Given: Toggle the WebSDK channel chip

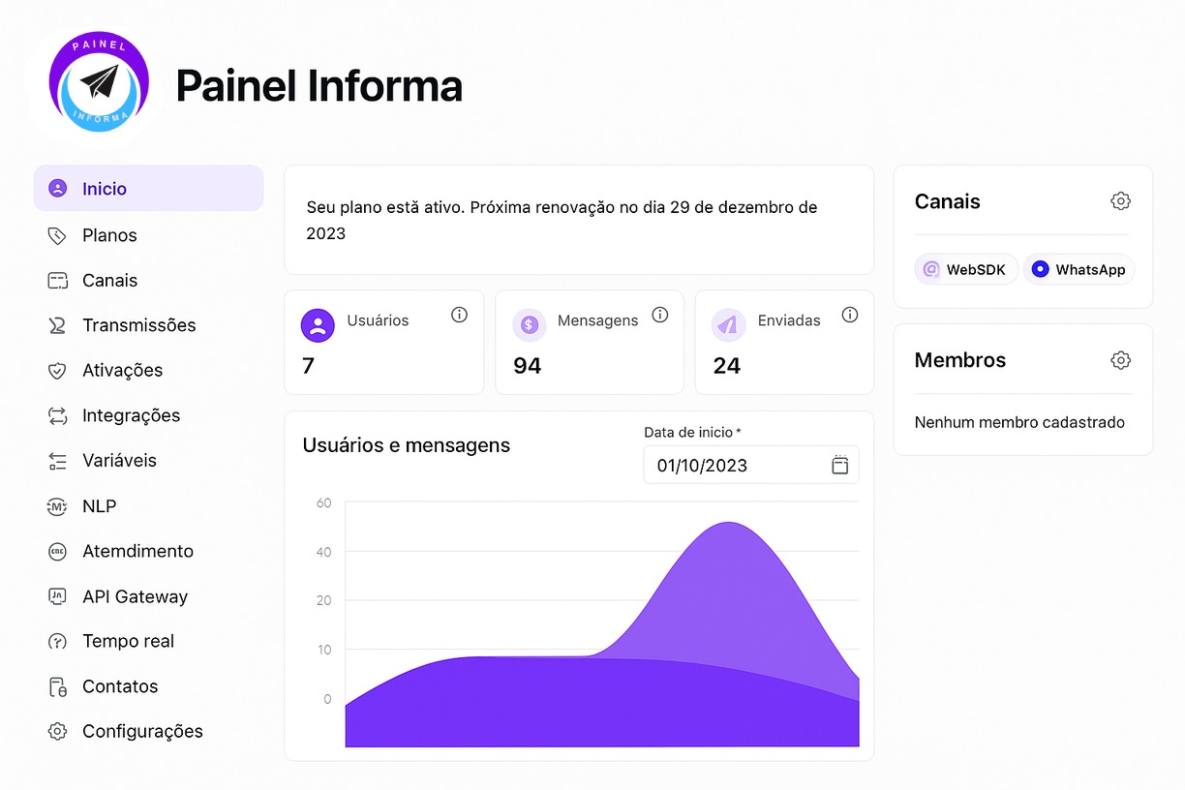Looking at the screenshot, I should click(x=965, y=269).
